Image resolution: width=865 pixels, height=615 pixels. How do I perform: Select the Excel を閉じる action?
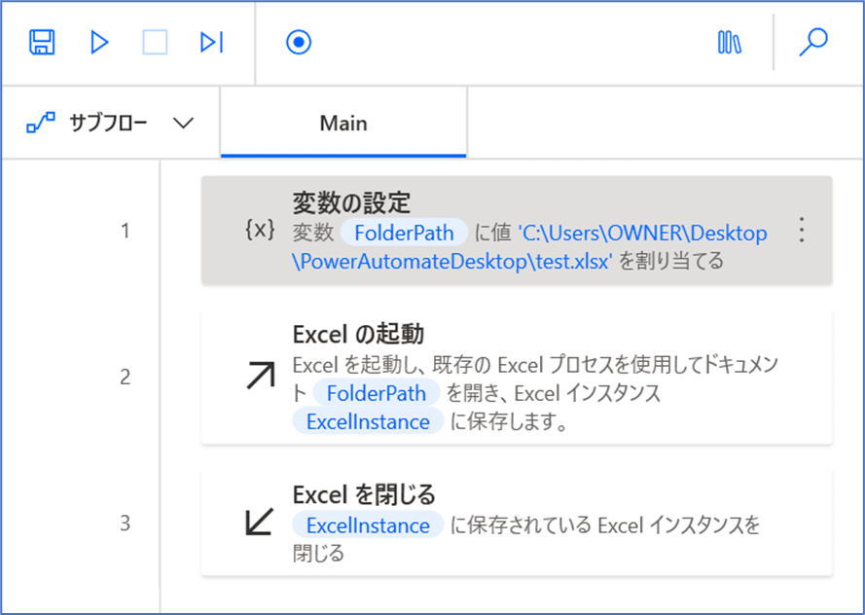[x=517, y=523]
